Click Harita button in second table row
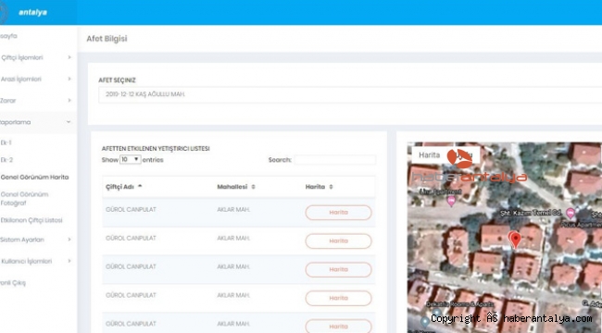Viewport: 602px width, 333px height. coord(338,240)
